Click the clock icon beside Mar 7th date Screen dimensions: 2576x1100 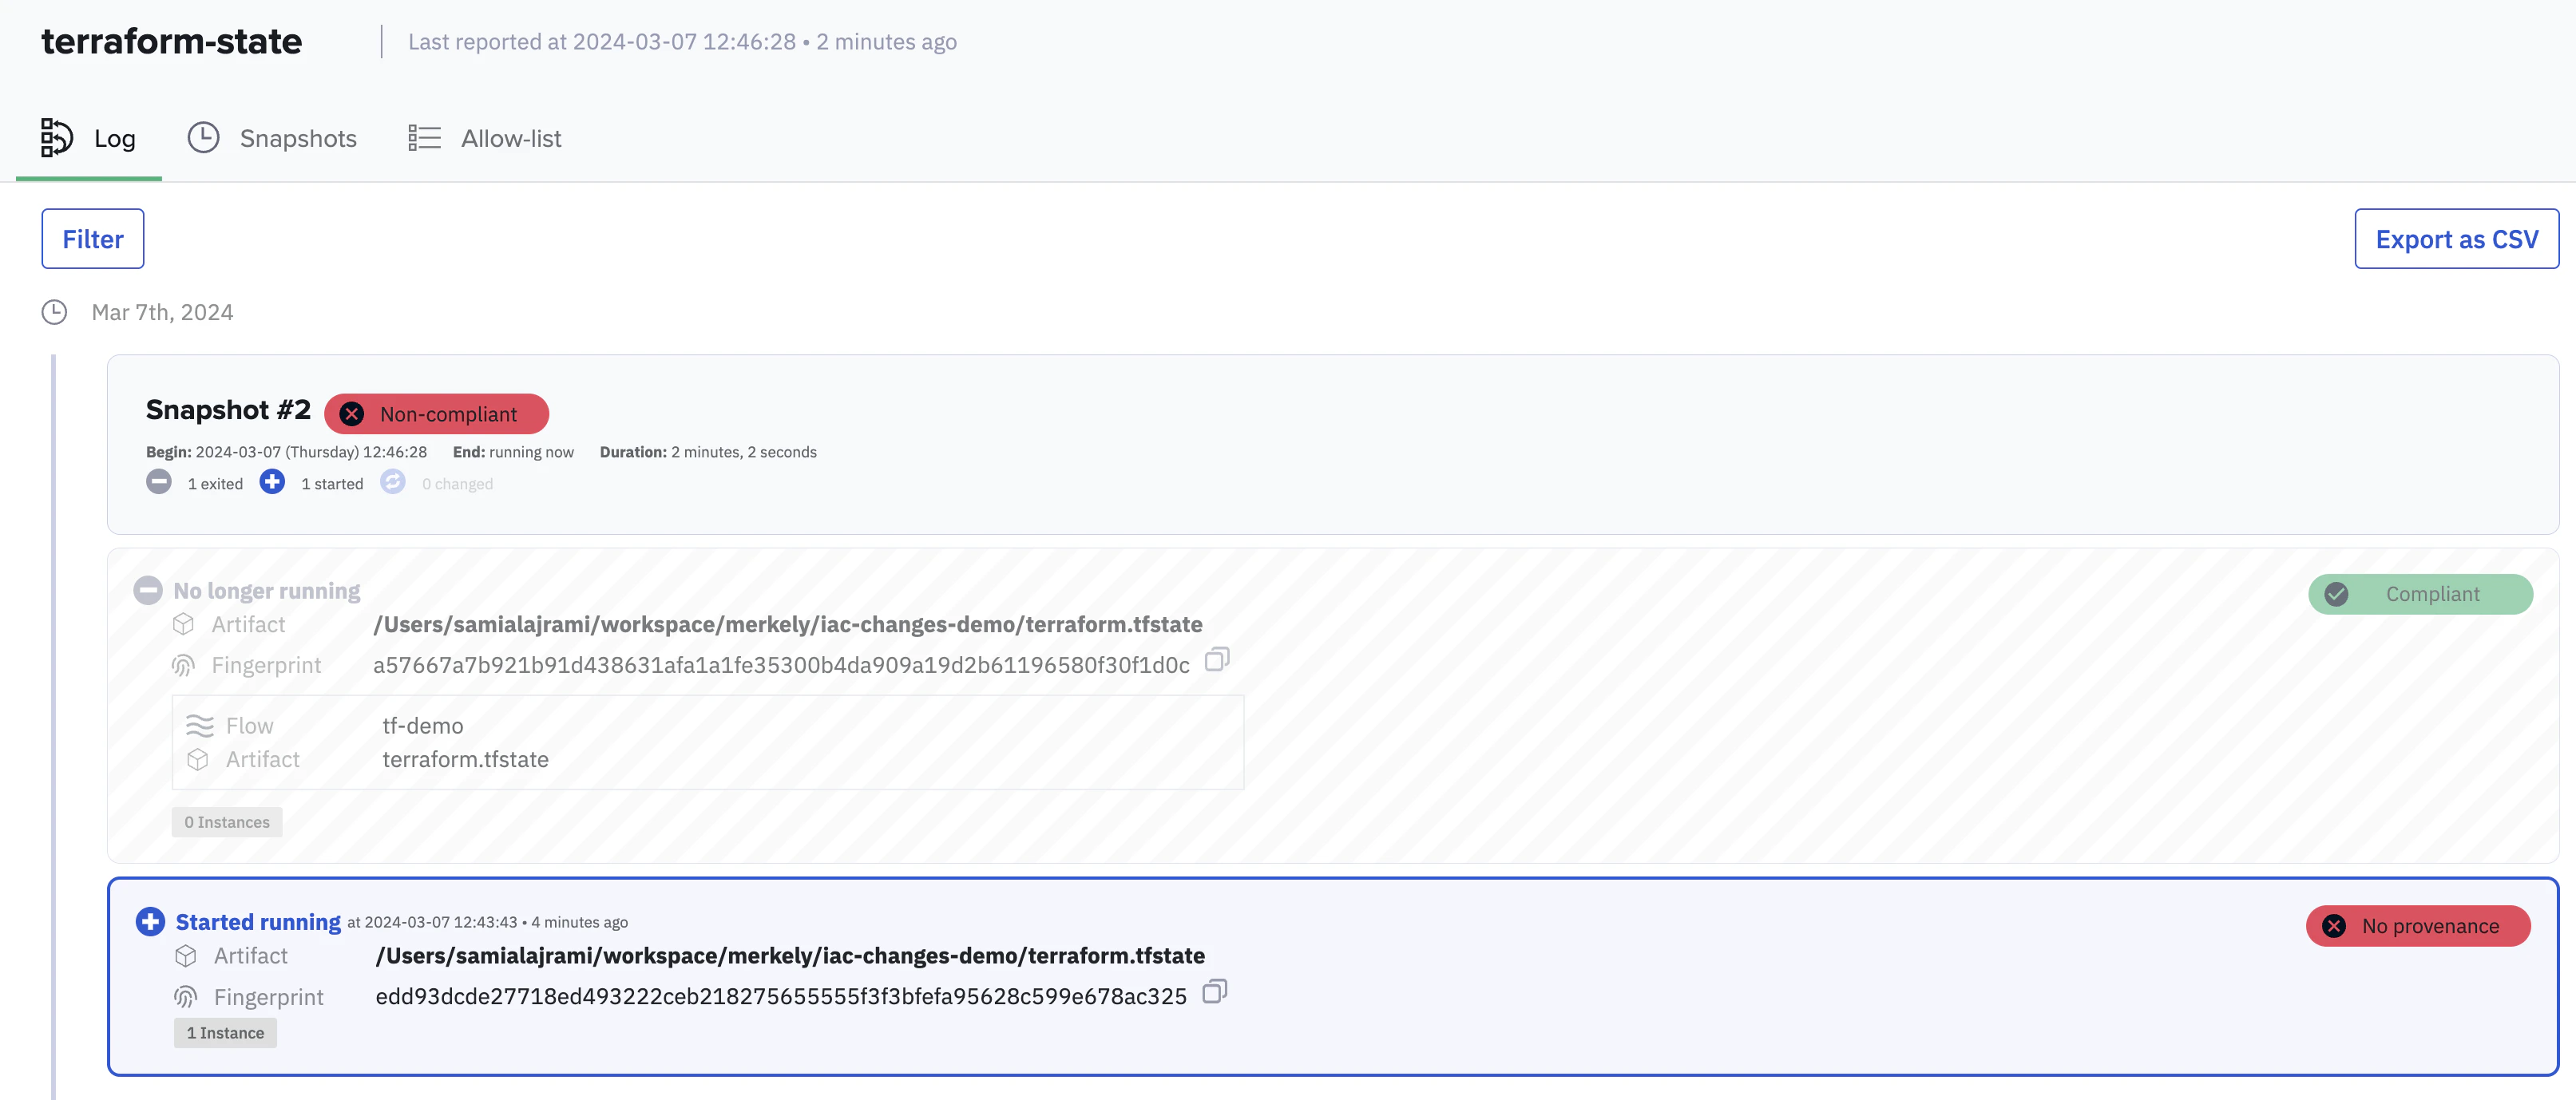click(54, 312)
